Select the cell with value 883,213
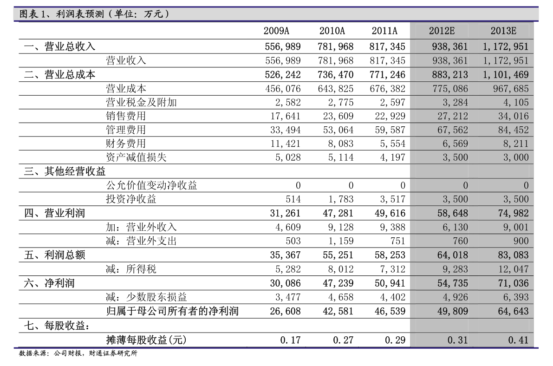The width and height of the screenshot is (553, 366). coord(449,75)
